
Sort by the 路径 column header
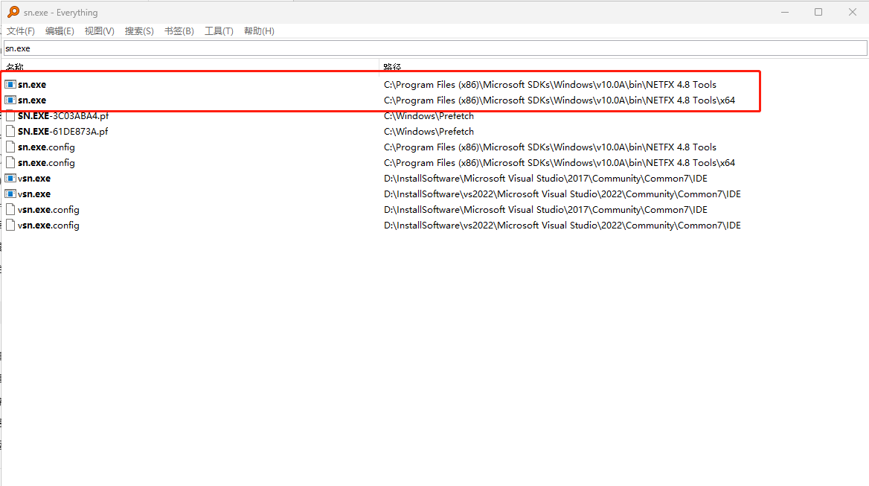(623, 66)
